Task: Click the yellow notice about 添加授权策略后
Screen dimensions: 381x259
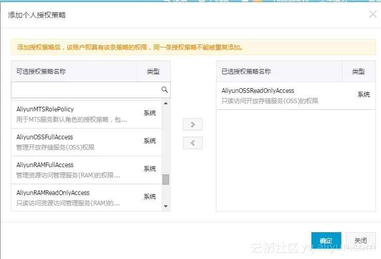Action: click(x=193, y=47)
